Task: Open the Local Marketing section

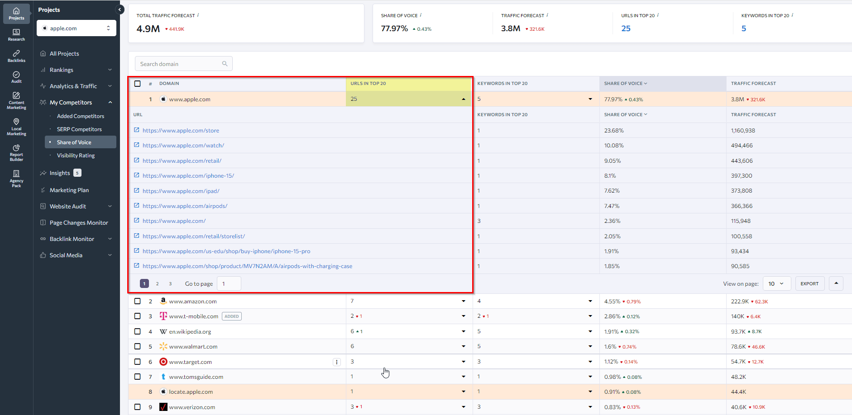Action: tap(16, 125)
